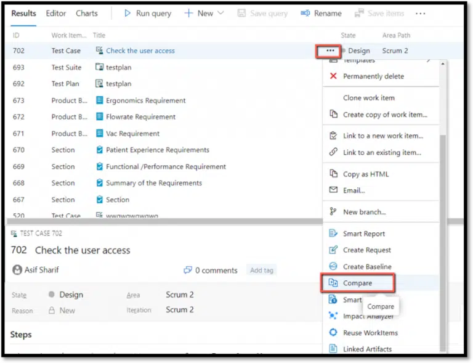Switch to the Charts tab
The width and height of the screenshot is (473, 363).
pyautogui.click(x=87, y=13)
